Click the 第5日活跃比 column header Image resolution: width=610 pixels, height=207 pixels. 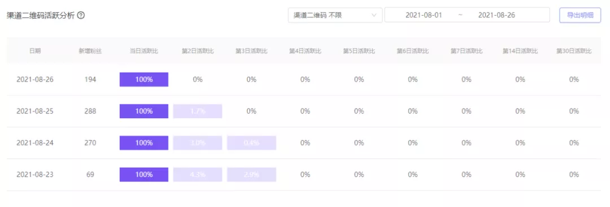click(x=359, y=51)
